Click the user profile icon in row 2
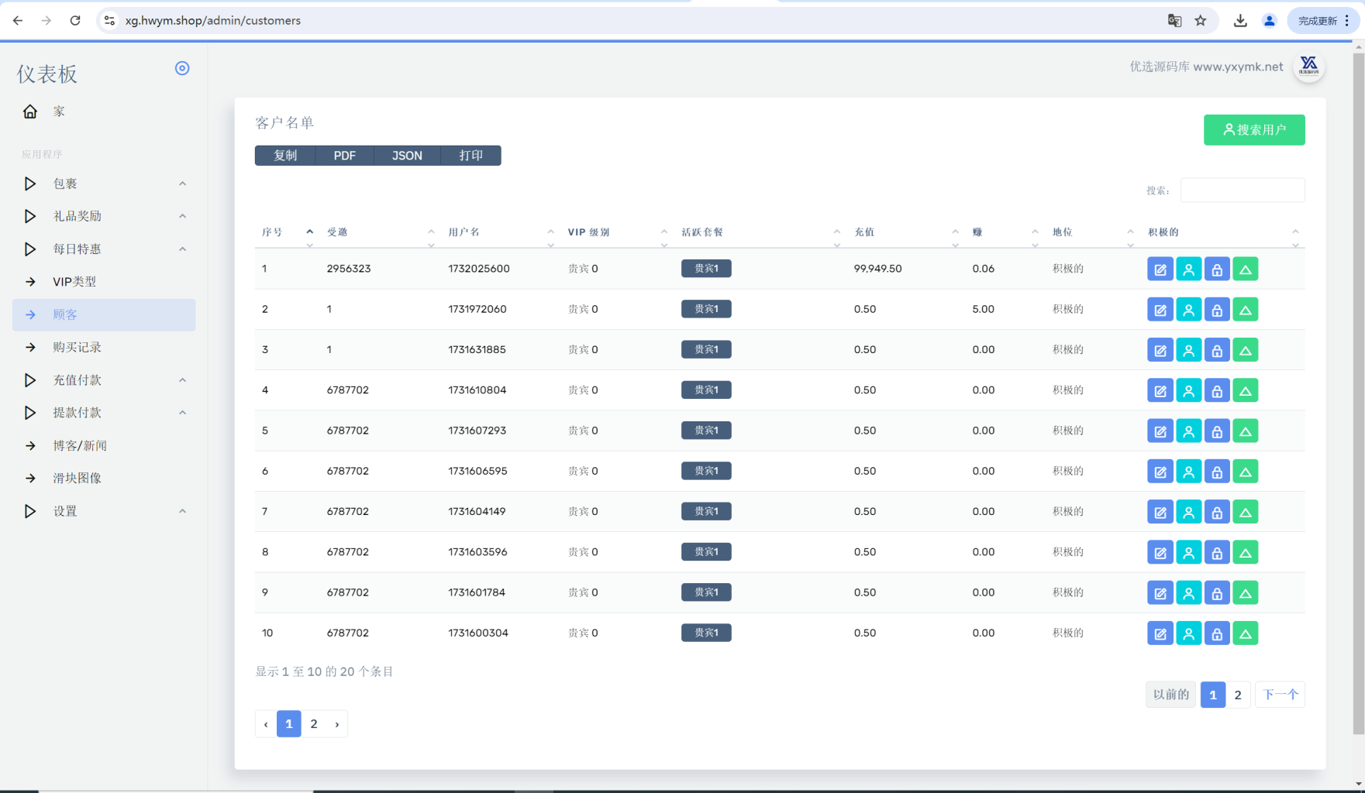 1188,310
